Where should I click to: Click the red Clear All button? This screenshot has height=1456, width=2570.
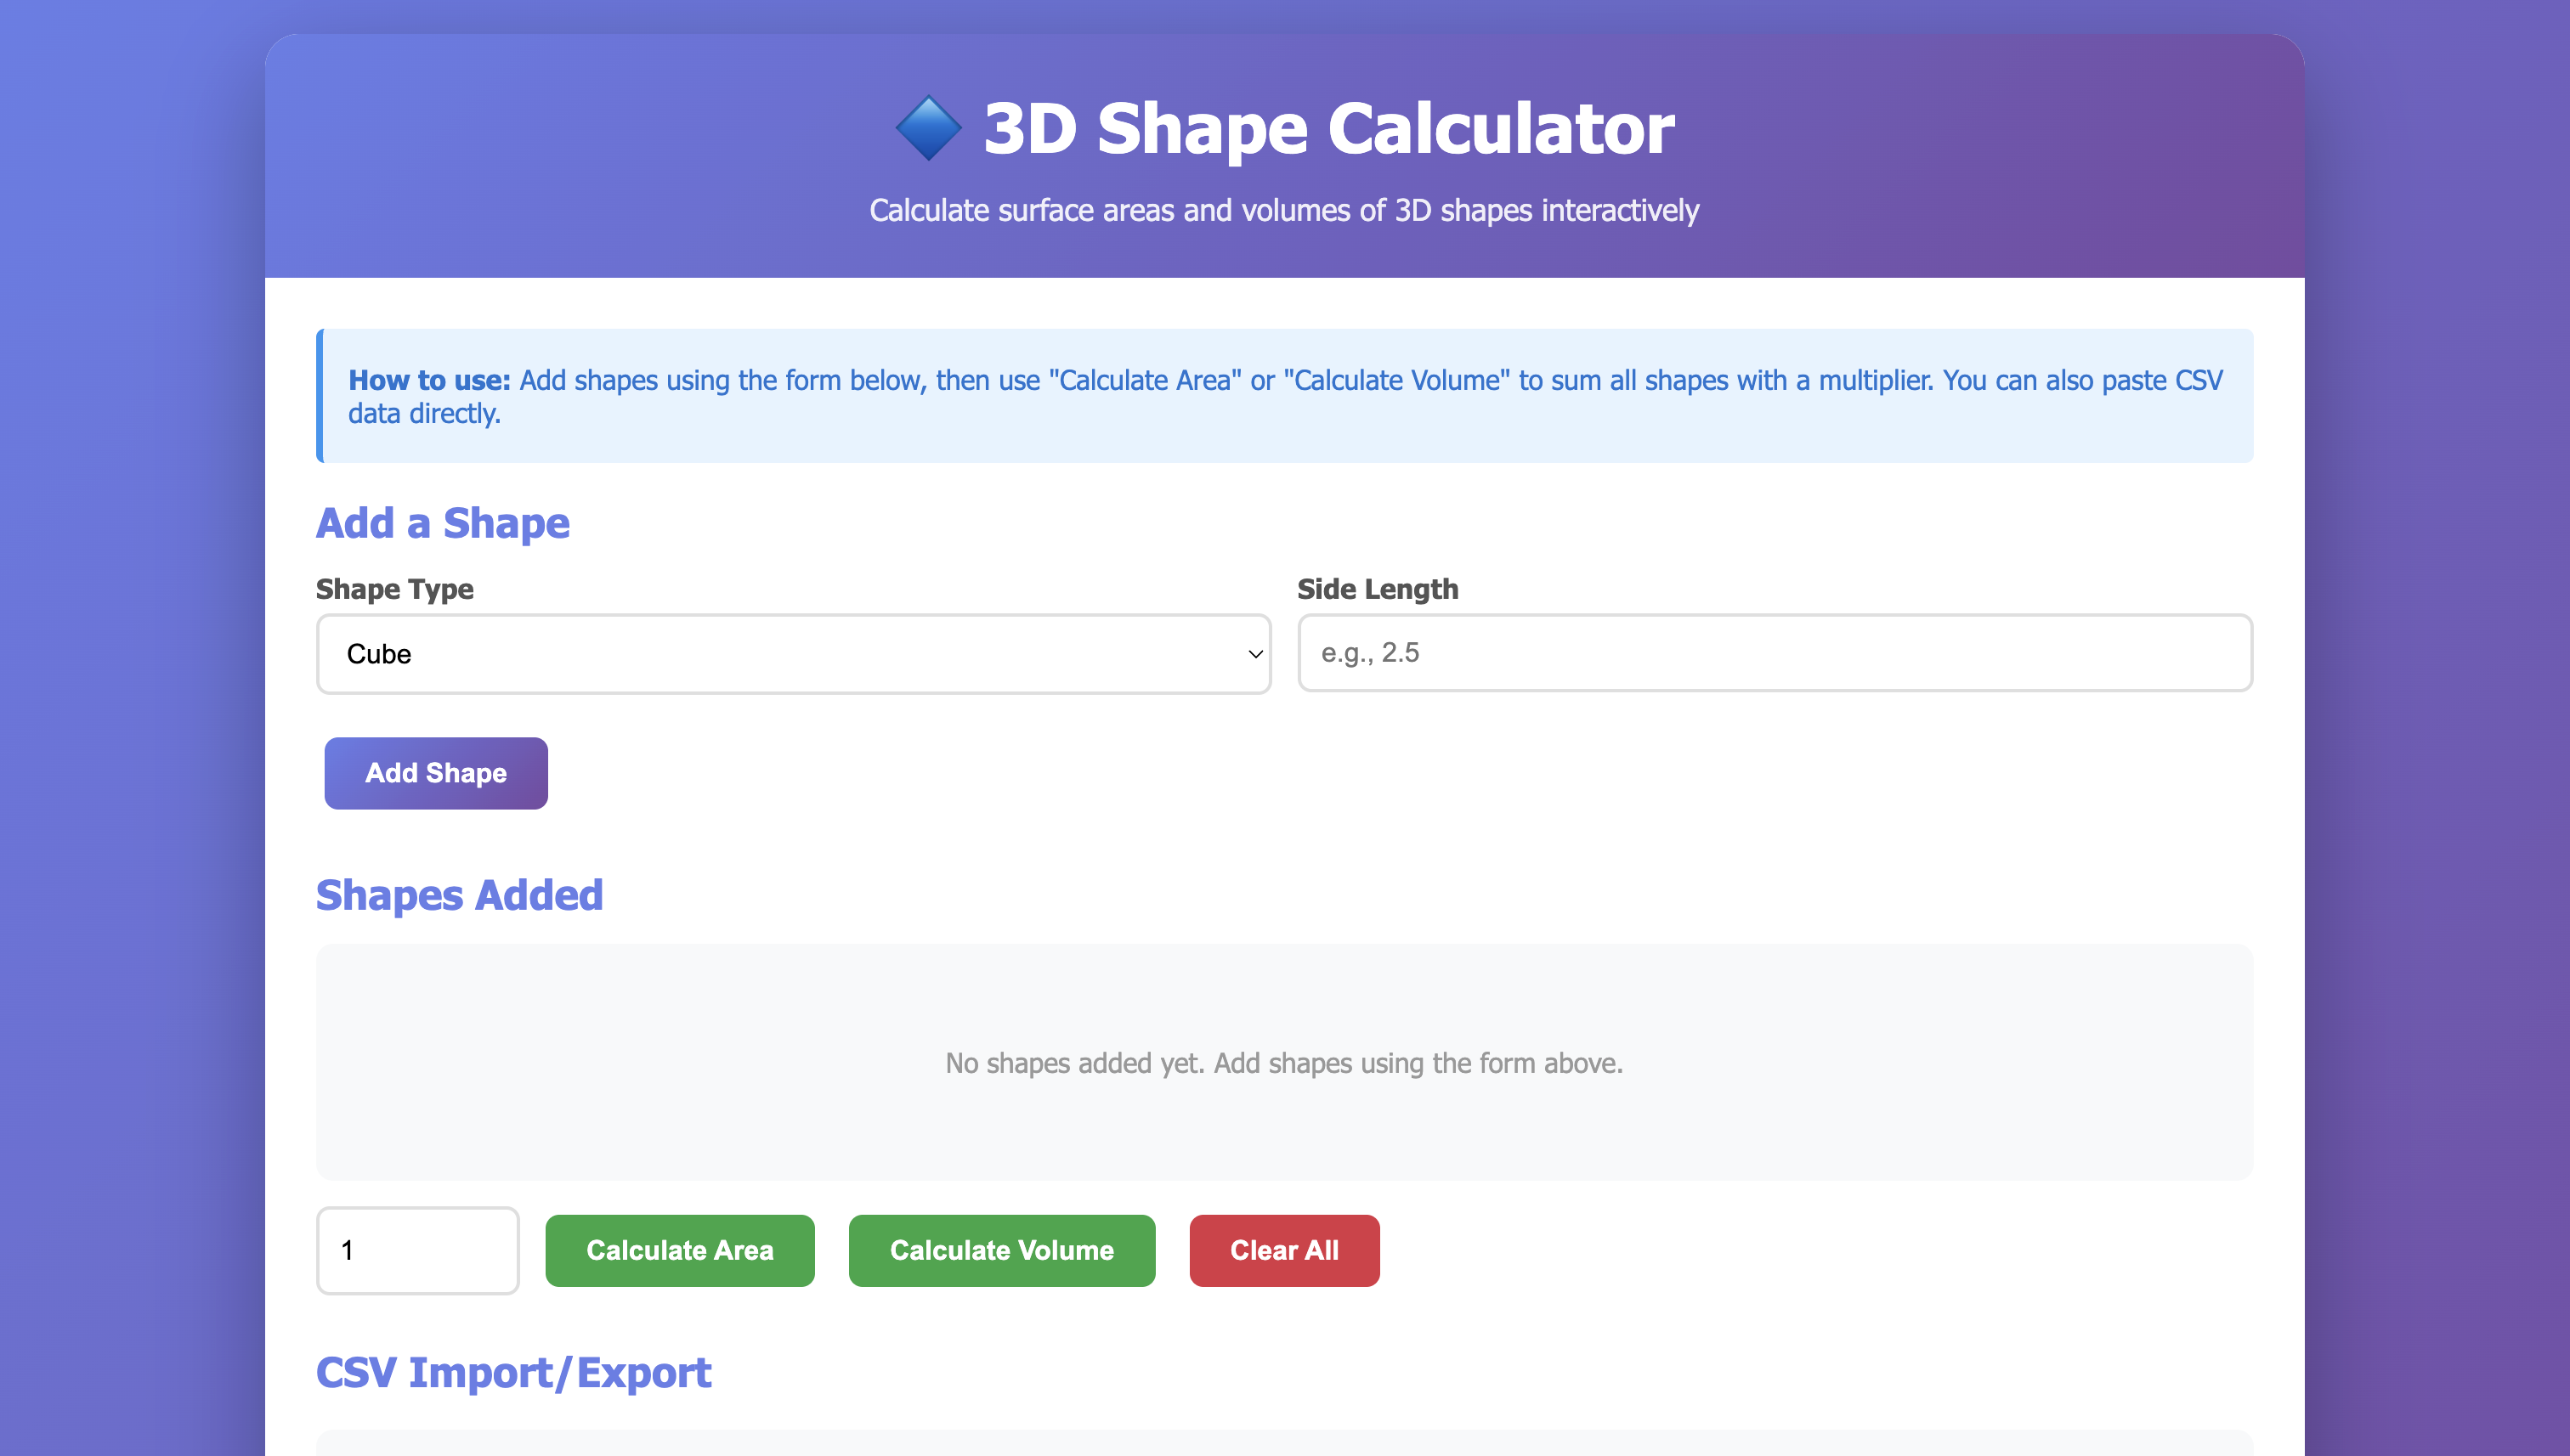pos(1283,1249)
